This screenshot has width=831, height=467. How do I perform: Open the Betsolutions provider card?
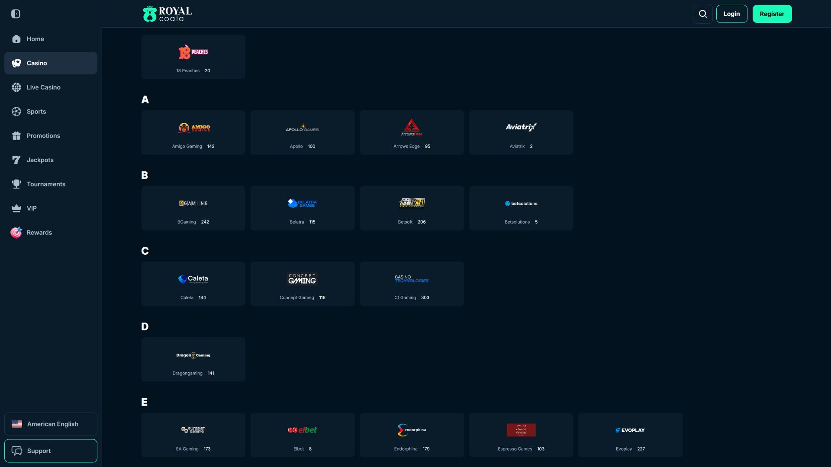[x=521, y=208]
